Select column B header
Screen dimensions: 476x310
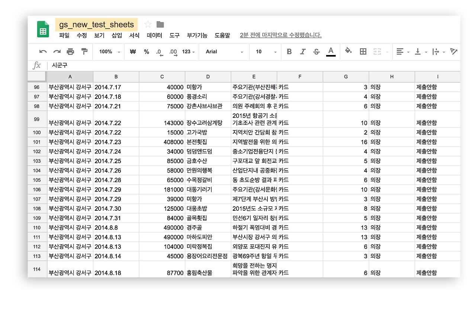point(116,77)
